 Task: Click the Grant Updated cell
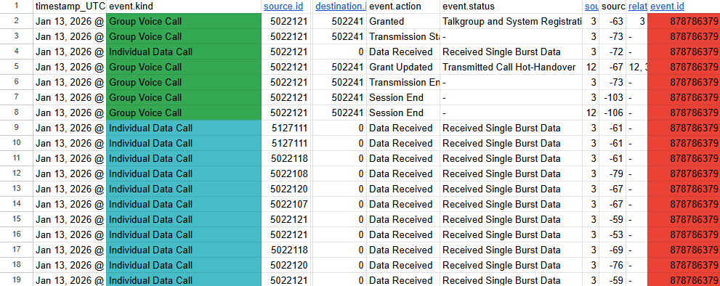pos(403,67)
